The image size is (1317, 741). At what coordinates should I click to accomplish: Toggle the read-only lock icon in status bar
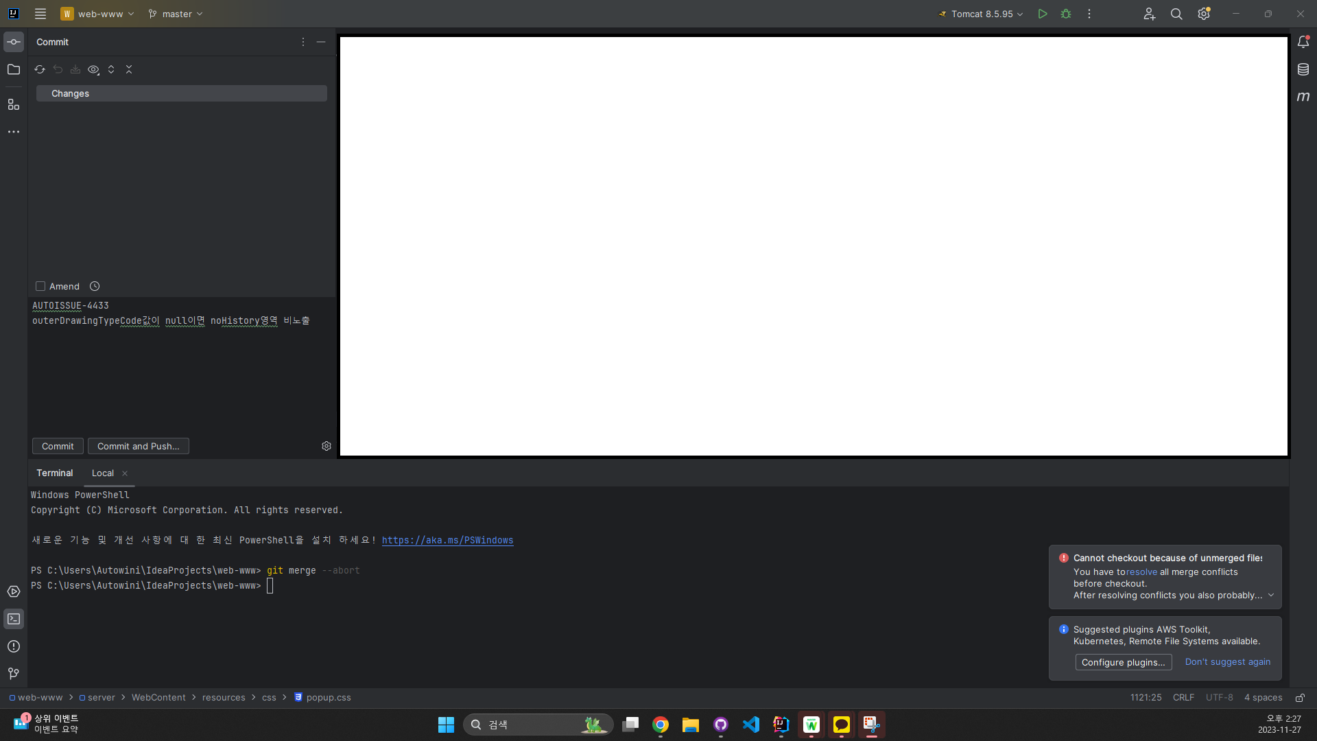click(x=1300, y=698)
